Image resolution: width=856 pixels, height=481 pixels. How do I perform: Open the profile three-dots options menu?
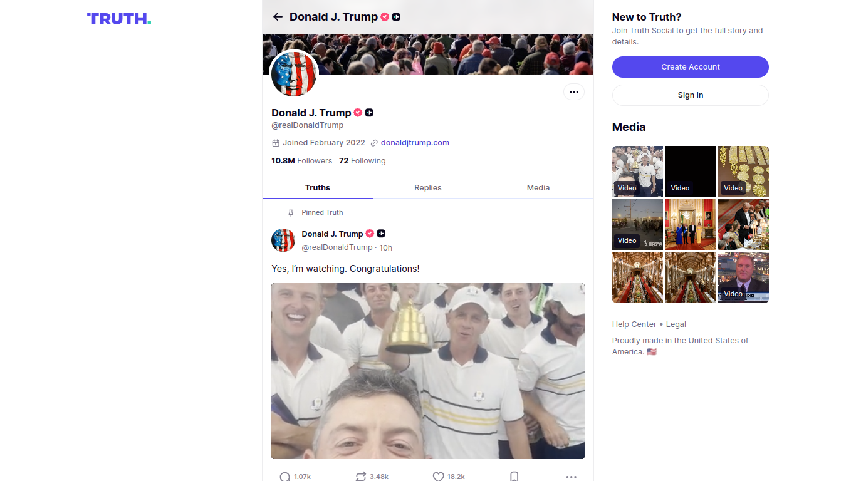(x=573, y=92)
